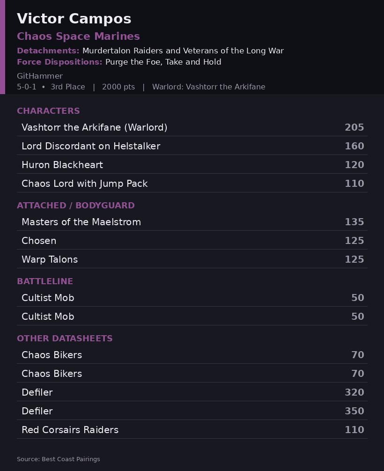Click the Source: Best Coast Pairings text

click(x=58, y=459)
